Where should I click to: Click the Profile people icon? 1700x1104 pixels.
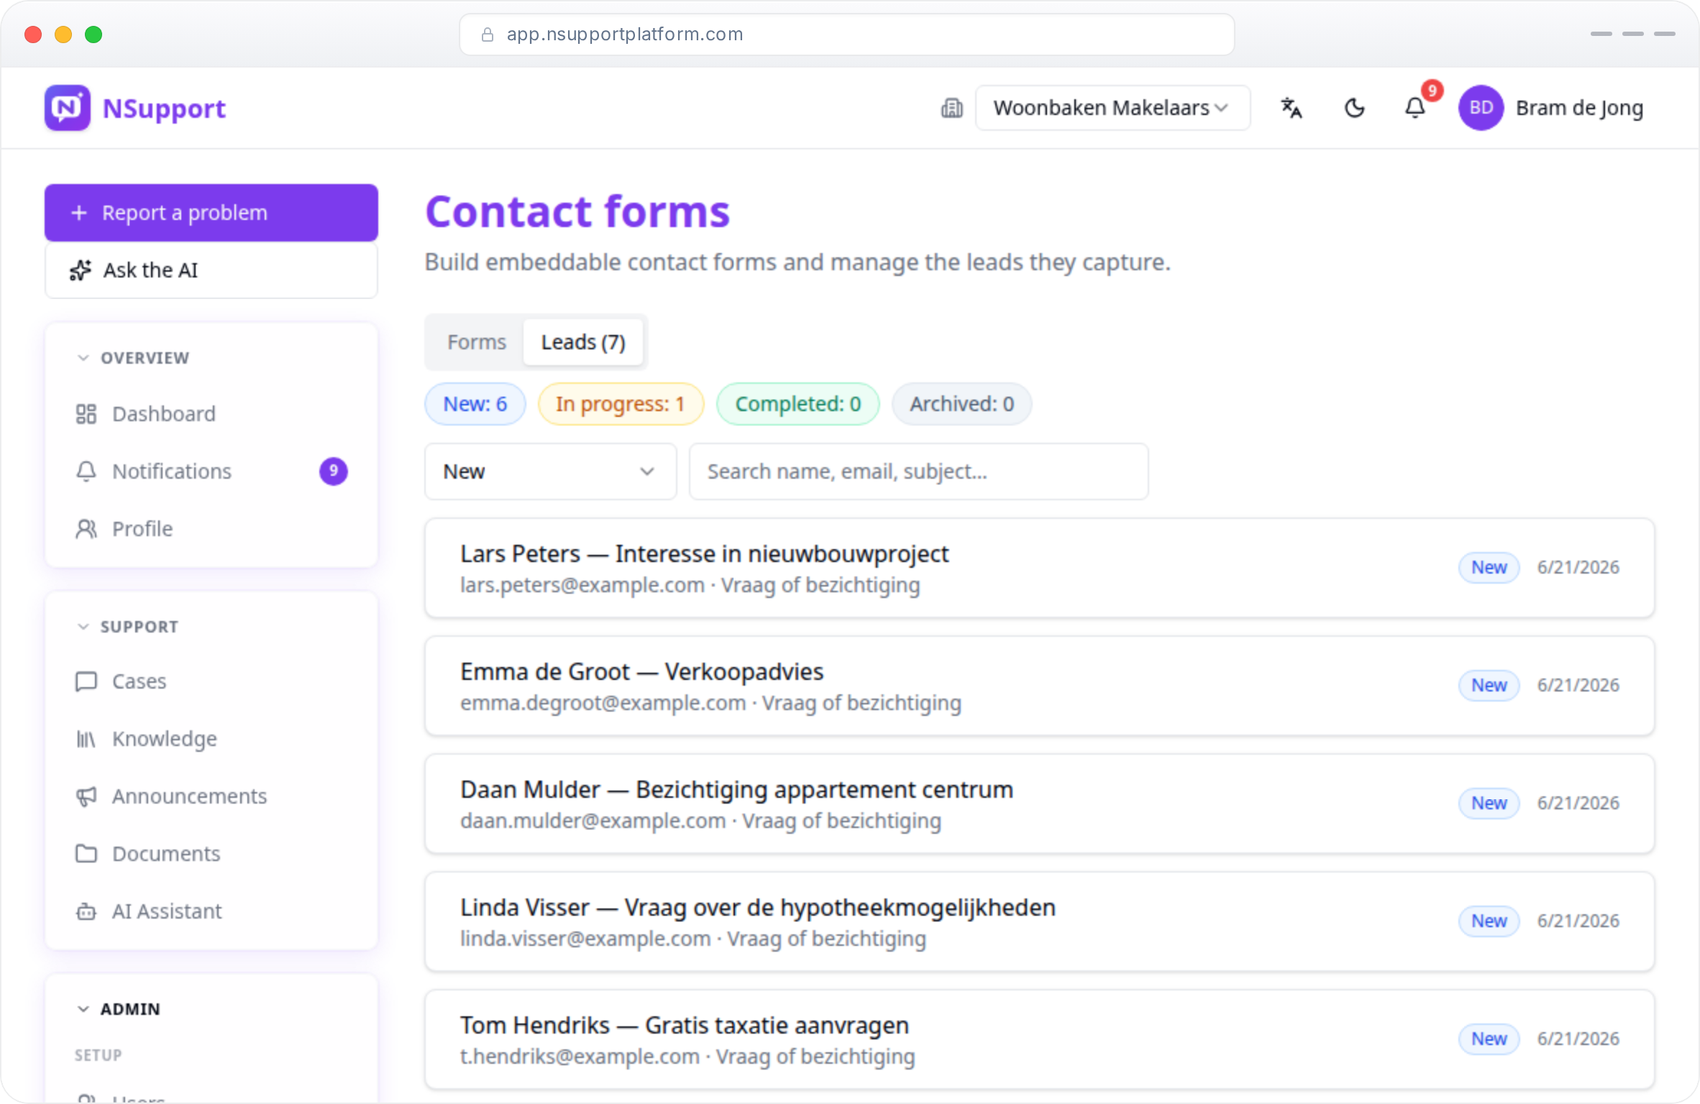[86, 529]
